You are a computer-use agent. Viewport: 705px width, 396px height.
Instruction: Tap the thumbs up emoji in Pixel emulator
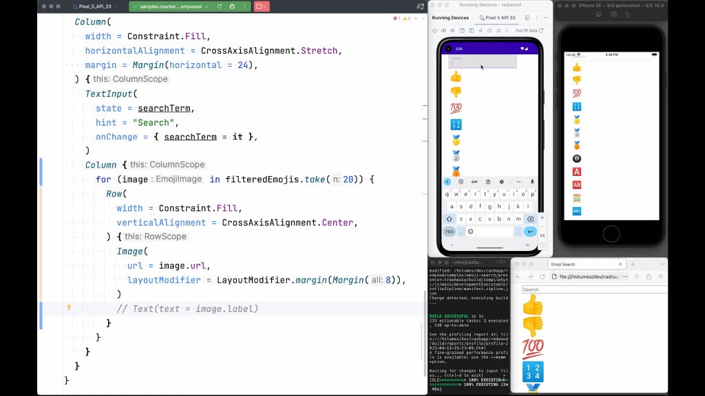[456, 77]
